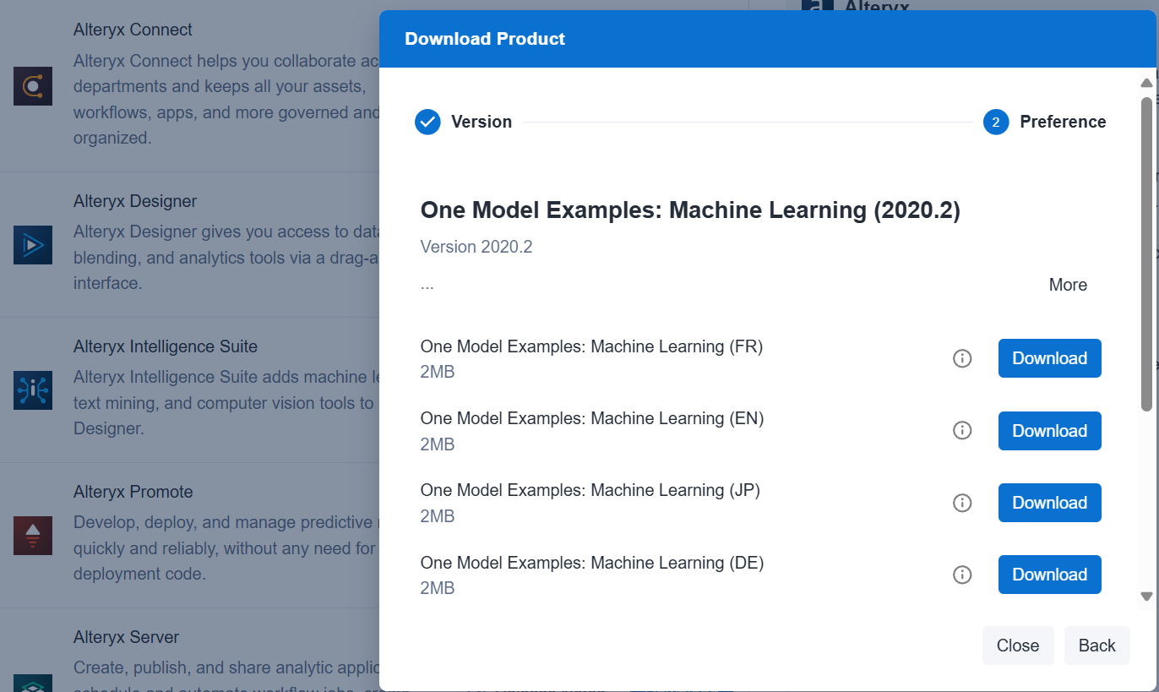Image resolution: width=1159 pixels, height=692 pixels.
Task: Click info icon for the JP download
Action: click(961, 503)
